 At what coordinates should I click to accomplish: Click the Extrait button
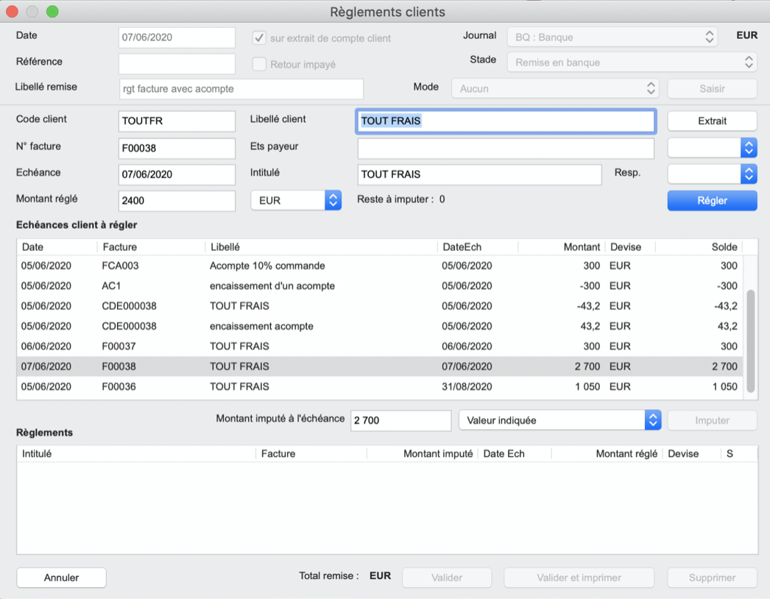point(712,121)
